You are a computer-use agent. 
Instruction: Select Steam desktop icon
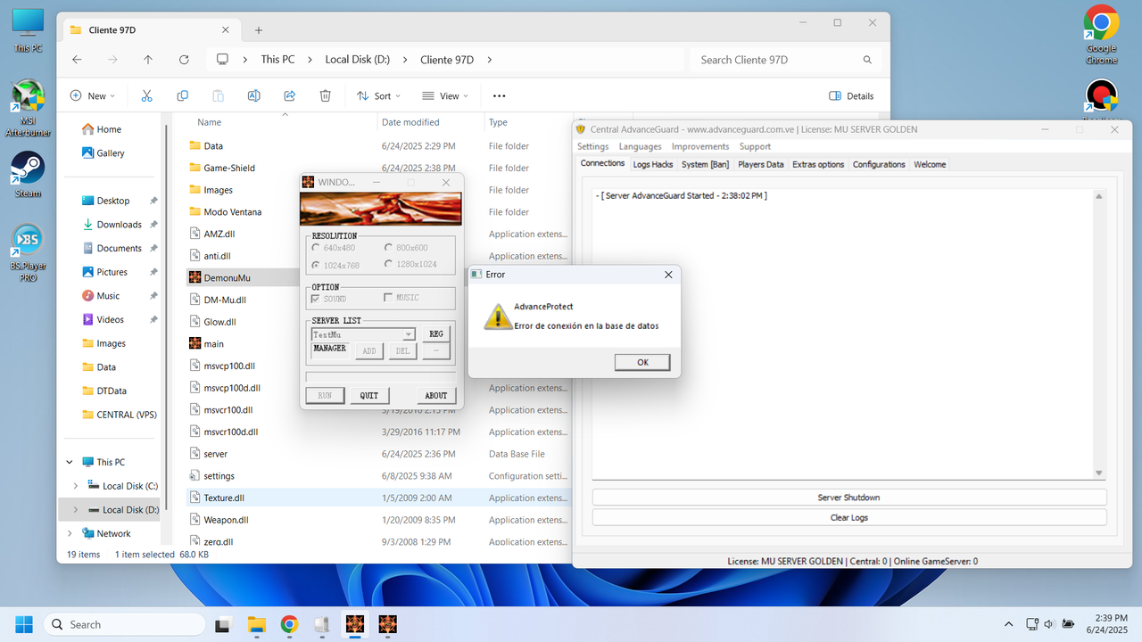point(28,175)
